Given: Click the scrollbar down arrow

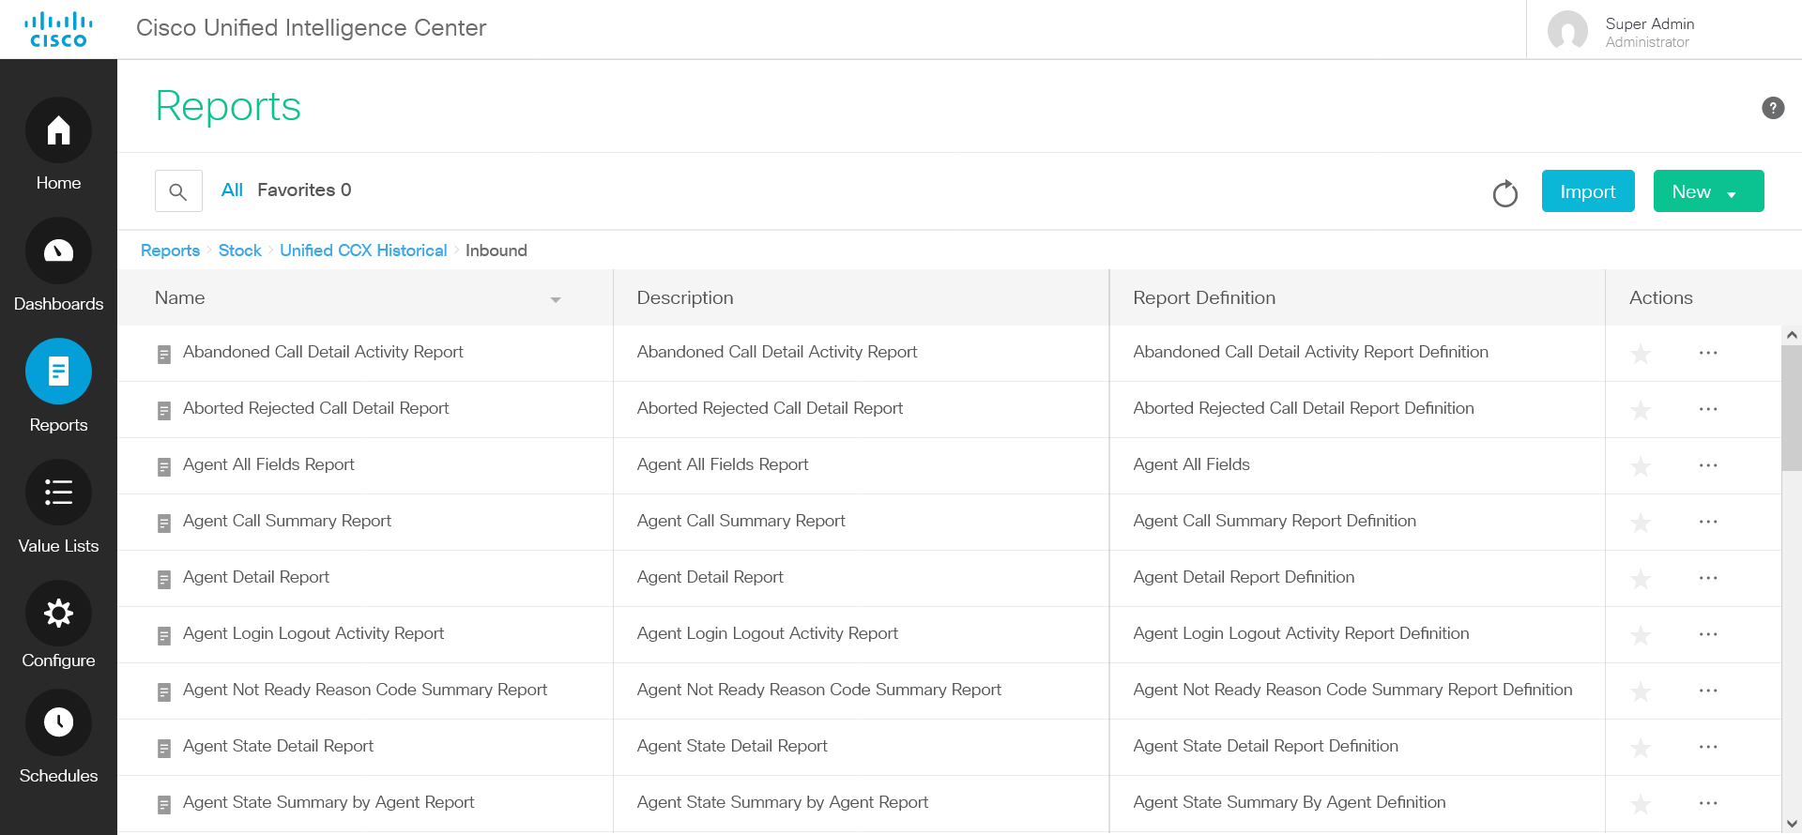Looking at the screenshot, I should click(1792, 824).
